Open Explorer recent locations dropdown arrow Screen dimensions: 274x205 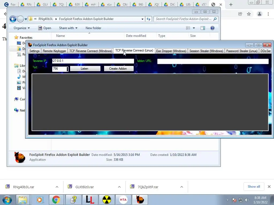[26, 19]
